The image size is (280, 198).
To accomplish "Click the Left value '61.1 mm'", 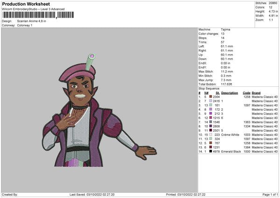I will point(227,46).
